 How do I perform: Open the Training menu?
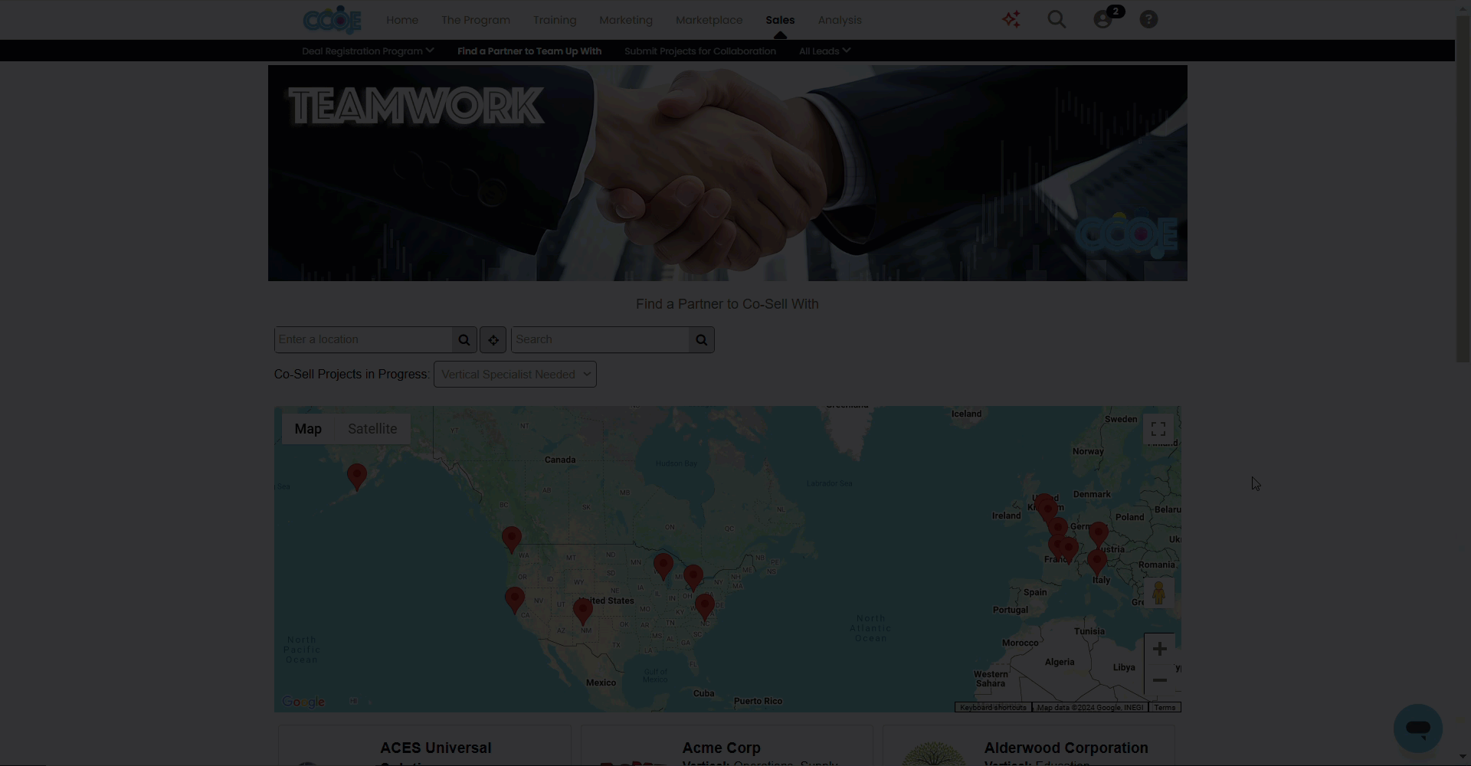coord(555,20)
